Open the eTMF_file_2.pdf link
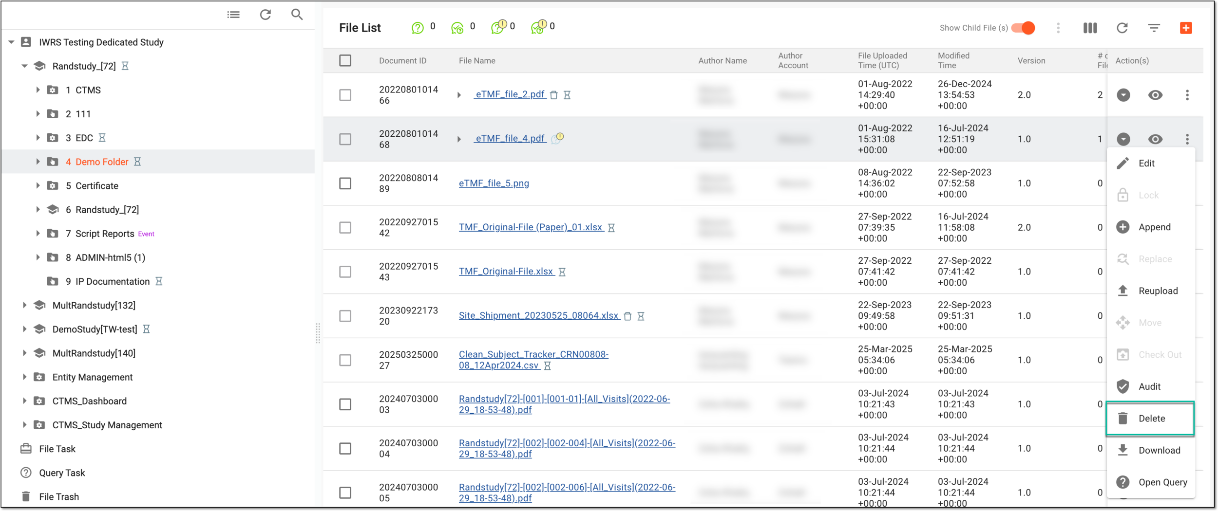 [x=510, y=95]
